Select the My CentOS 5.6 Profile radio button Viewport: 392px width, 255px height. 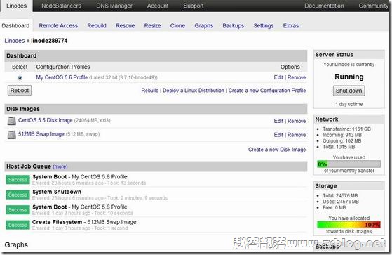point(20,78)
